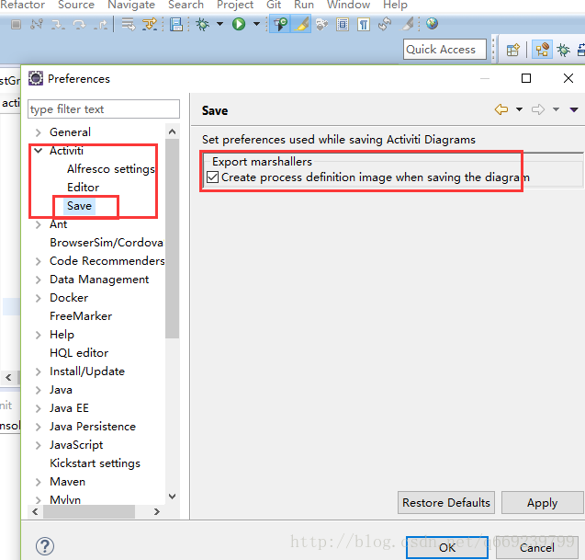Click the tree horizontal scrollbar thumb
585x560 pixels.
click(x=89, y=512)
